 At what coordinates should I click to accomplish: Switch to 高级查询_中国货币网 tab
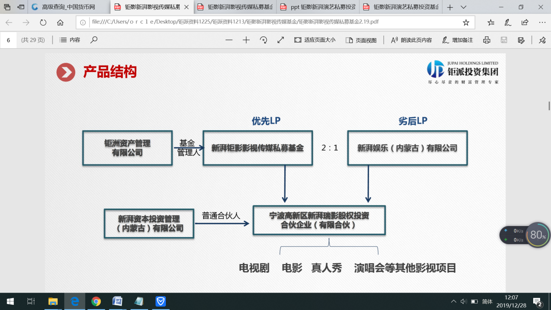(69, 7)
